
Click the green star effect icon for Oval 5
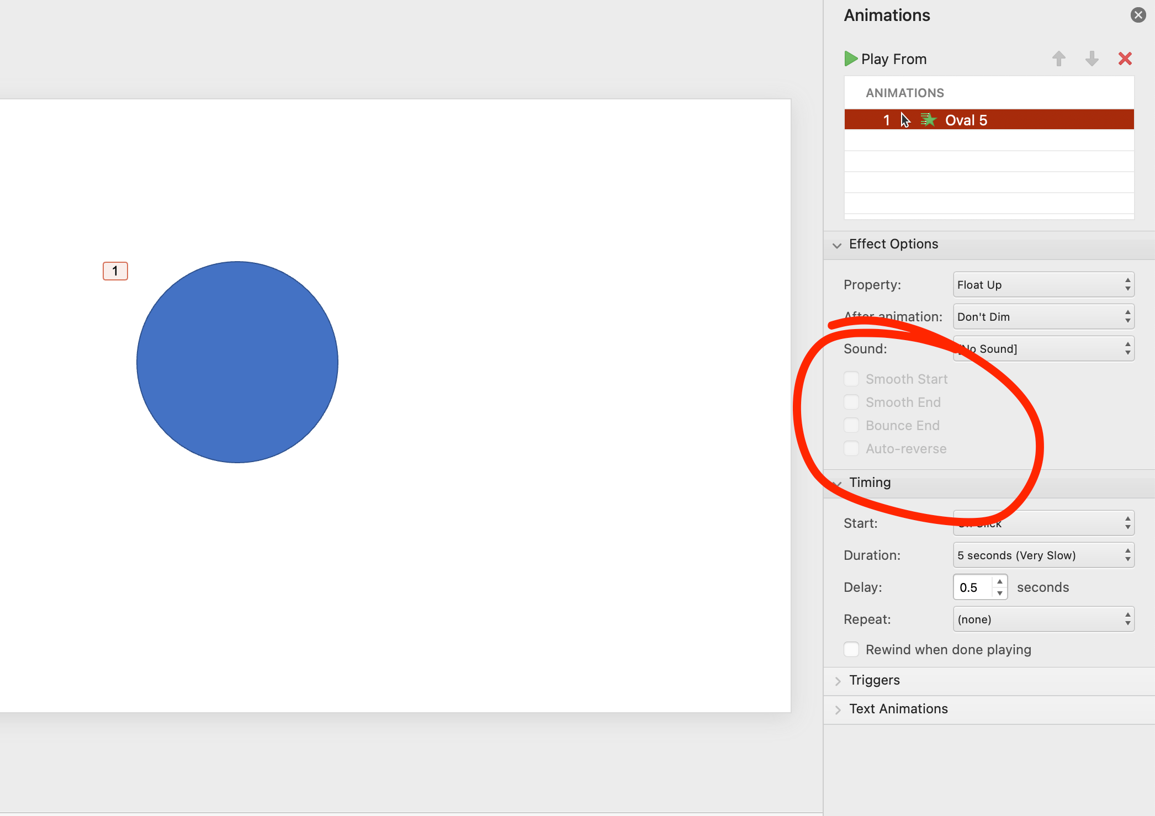click(929, 120)
